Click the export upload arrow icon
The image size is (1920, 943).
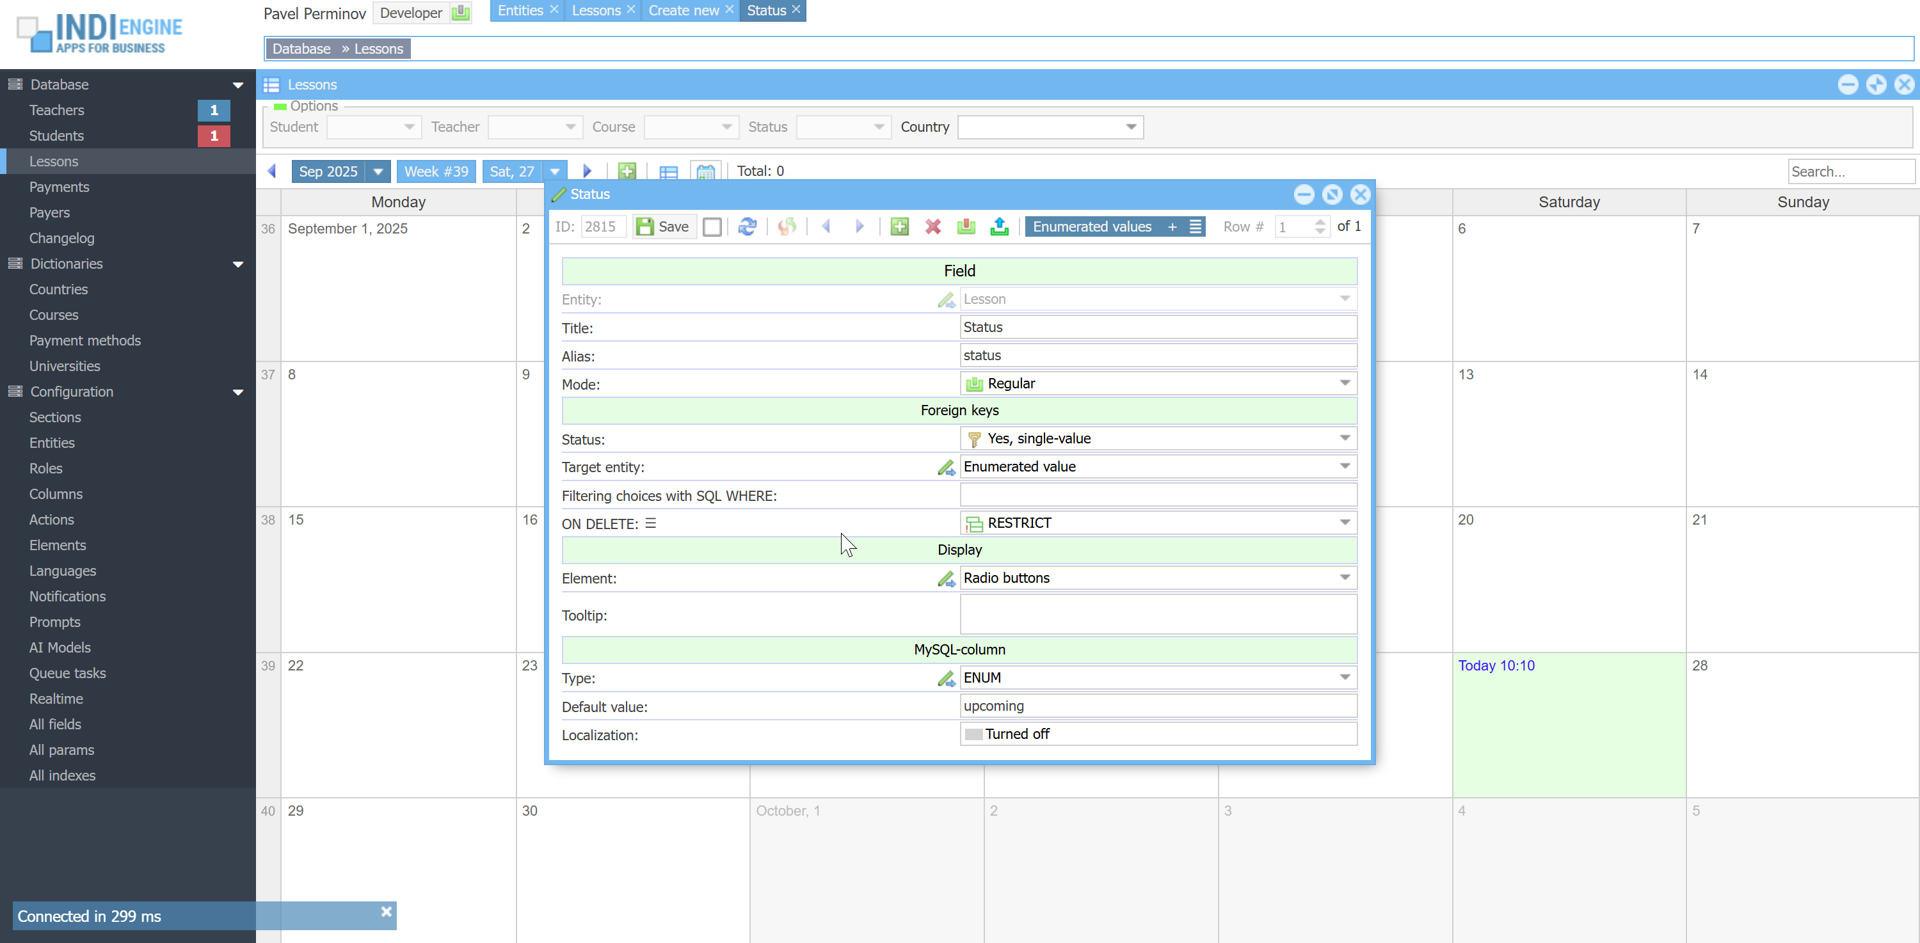(x=1000, y=226)
